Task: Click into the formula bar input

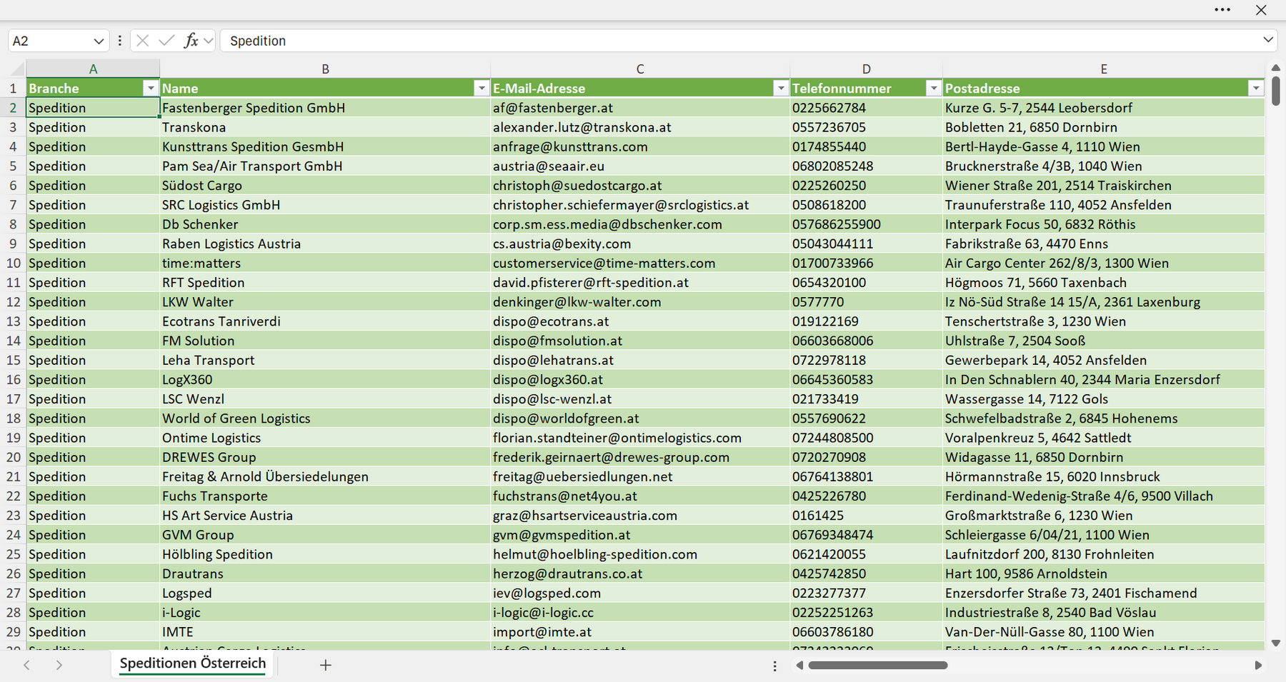Action: (740, 41)
